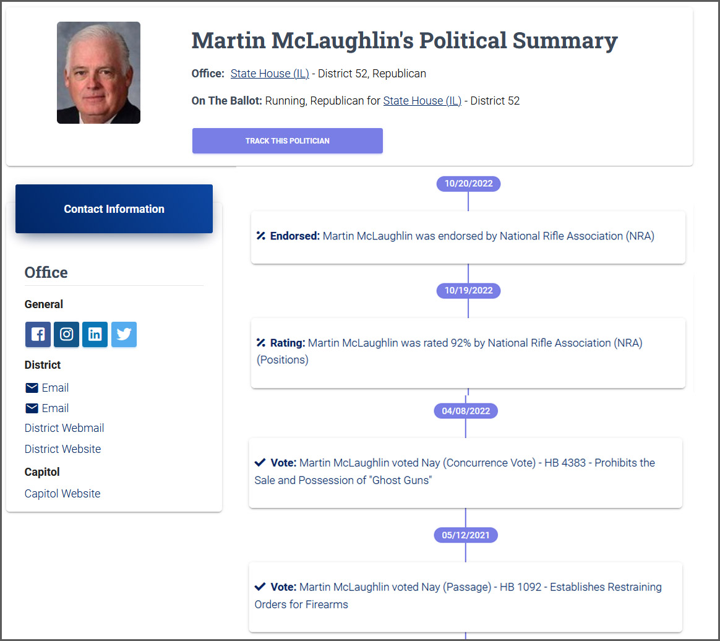
Task: Open District Webmail link
Action: [64, 428]
